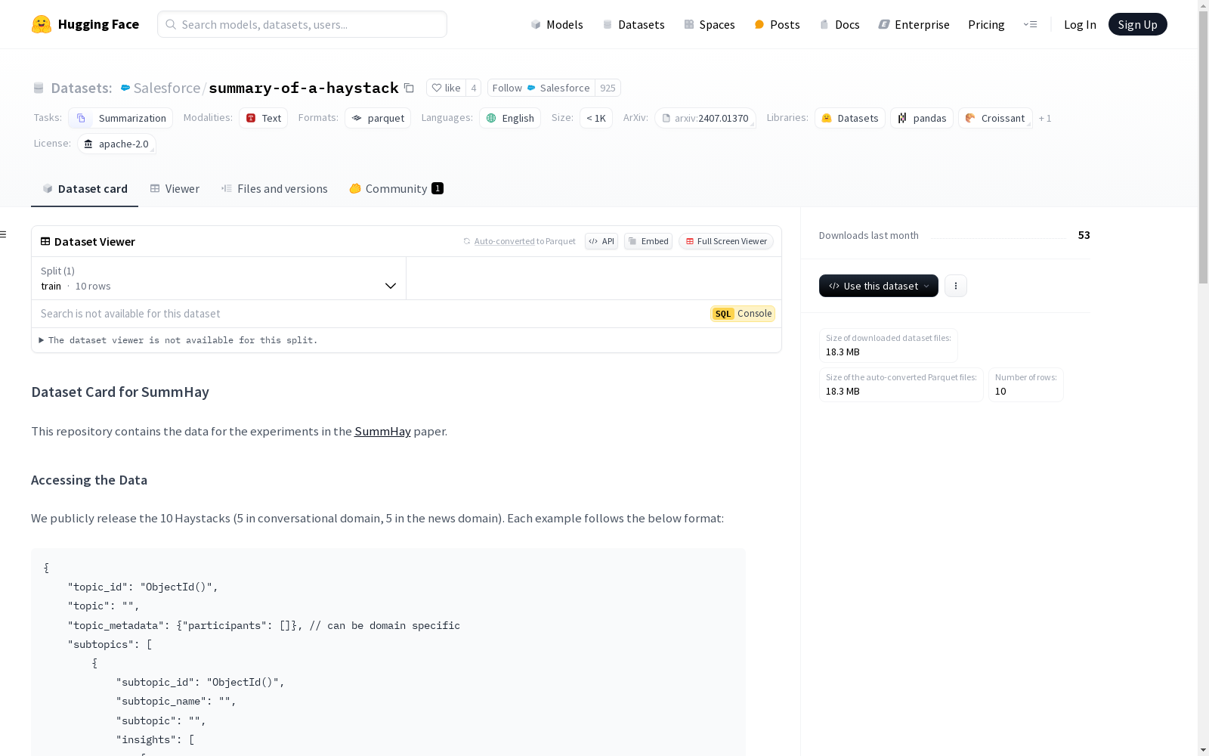Open the navigation overflow menu icon
1209x756 pixels.
(x=1030, y=24)
